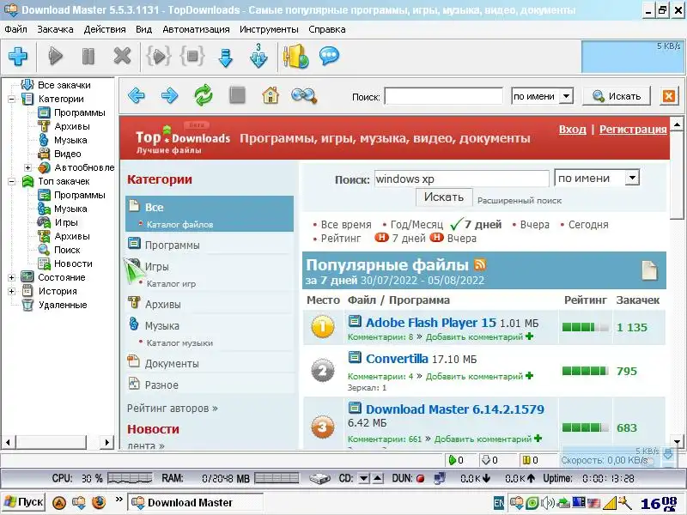The image size is (687, 515).
Task: Click the Искать button below windows xp
Action: point(444,197)
